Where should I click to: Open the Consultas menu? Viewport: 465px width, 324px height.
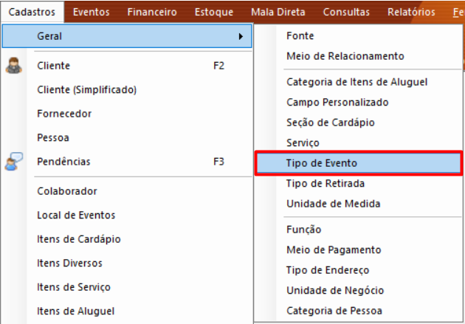point(346,12)
